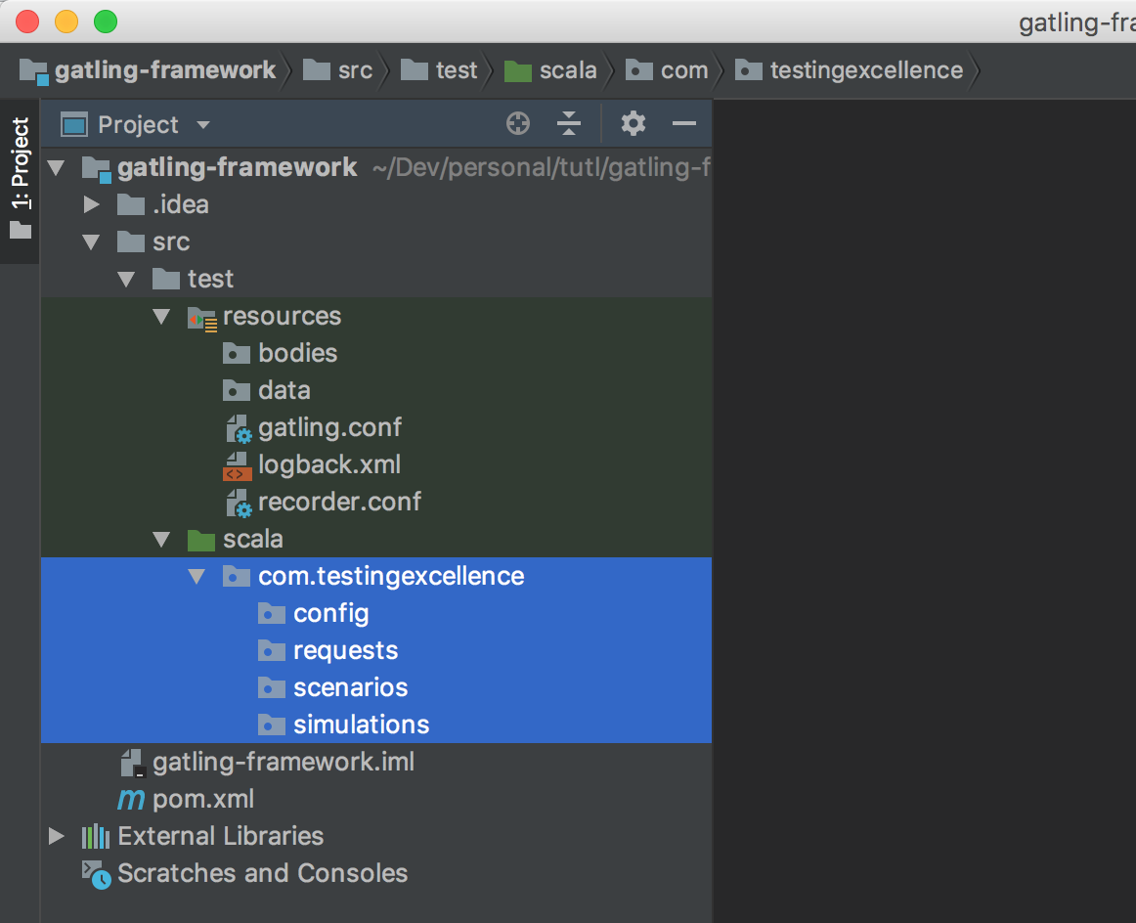Image resolution: width=1136 pixels, height=923 pixels.
Task: Click the Scratches and Consoles icon
Action: tap(96, 873)
